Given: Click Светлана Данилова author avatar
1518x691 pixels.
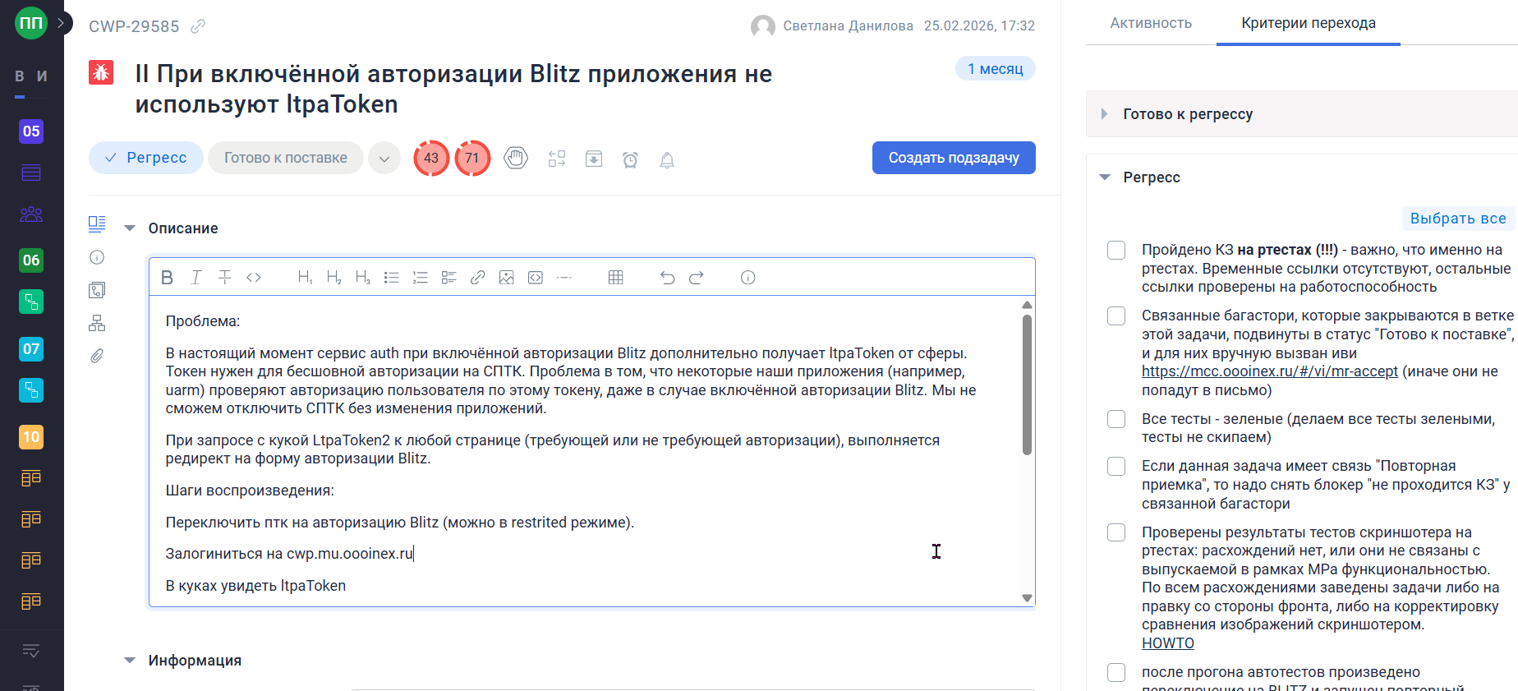Looking at the screenshot, I should coord(763,26).
